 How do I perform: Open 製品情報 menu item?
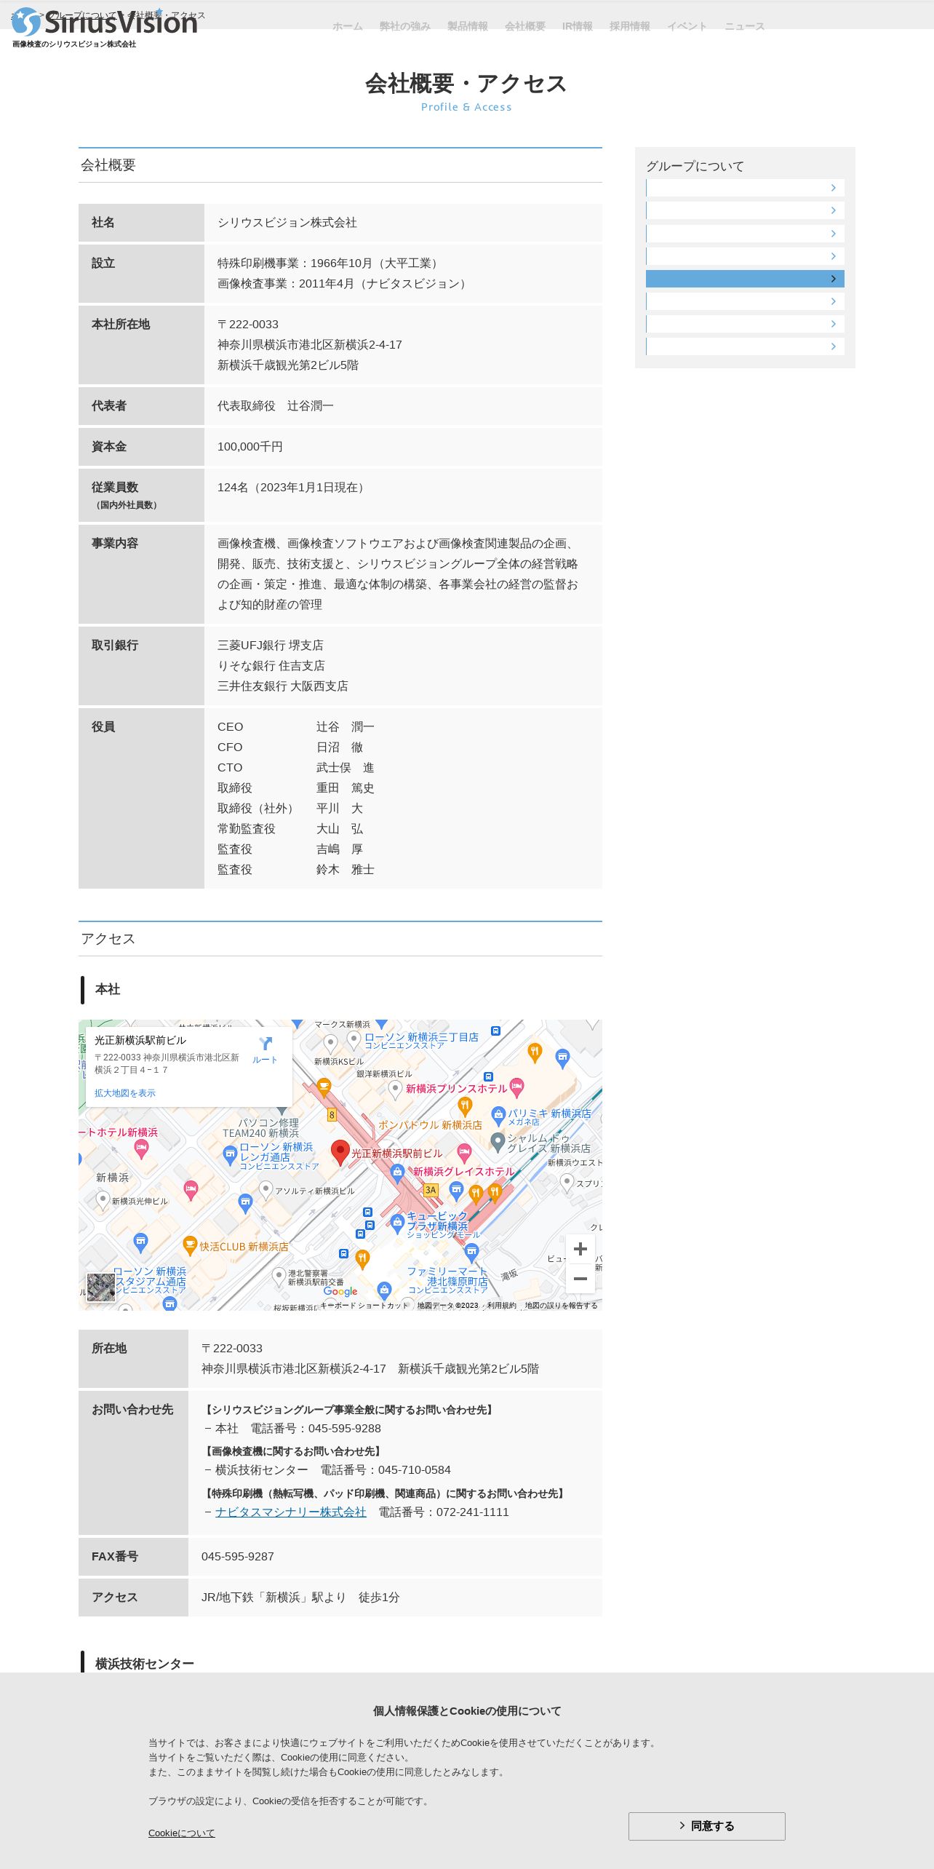(468, 26)
